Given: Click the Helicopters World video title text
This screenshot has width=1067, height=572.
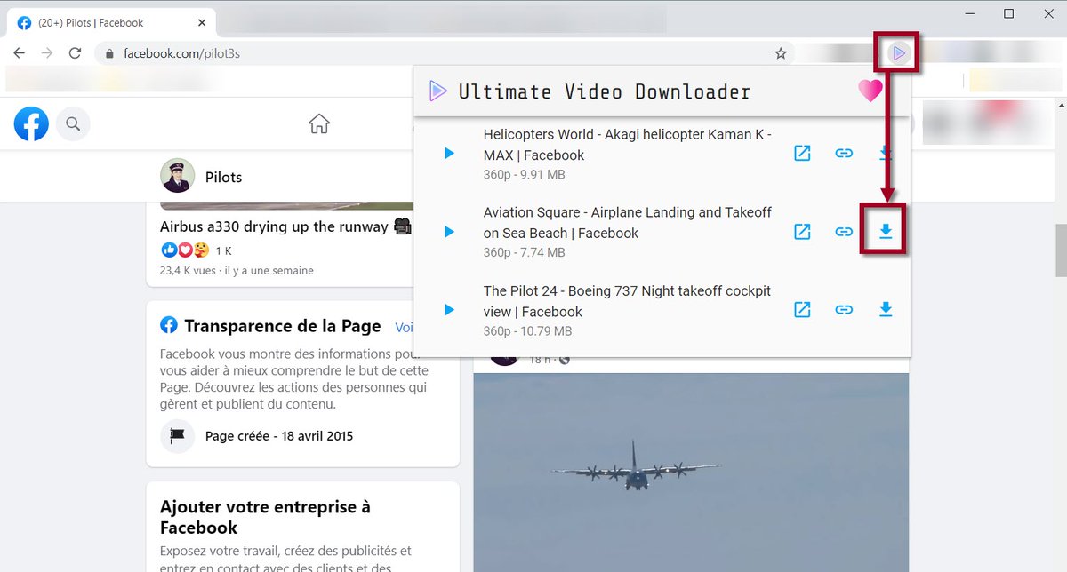Looking at the screenshot, I should pyautogui.click(x=627, y=144).
